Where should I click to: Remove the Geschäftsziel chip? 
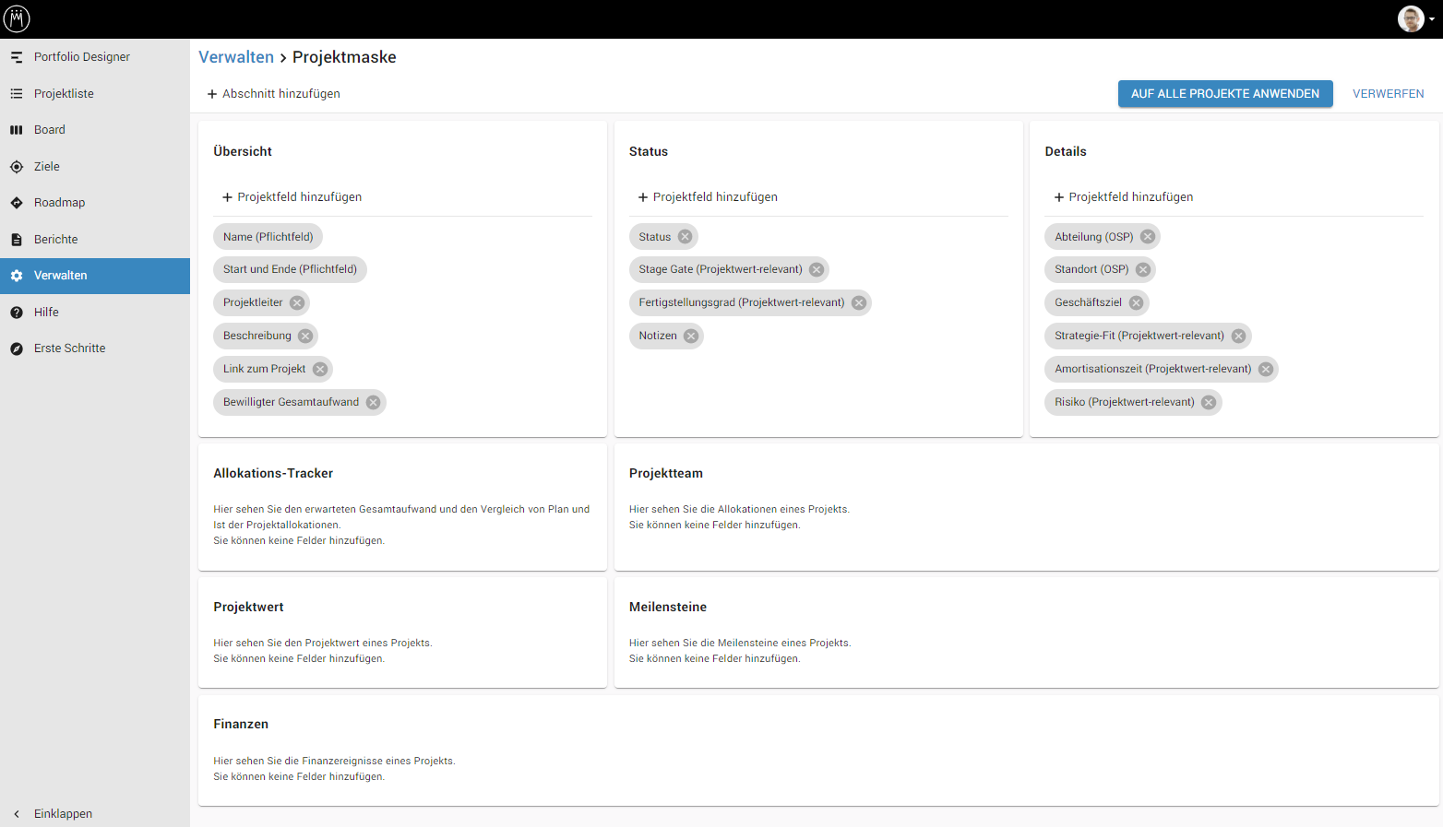pos(1137,302)
